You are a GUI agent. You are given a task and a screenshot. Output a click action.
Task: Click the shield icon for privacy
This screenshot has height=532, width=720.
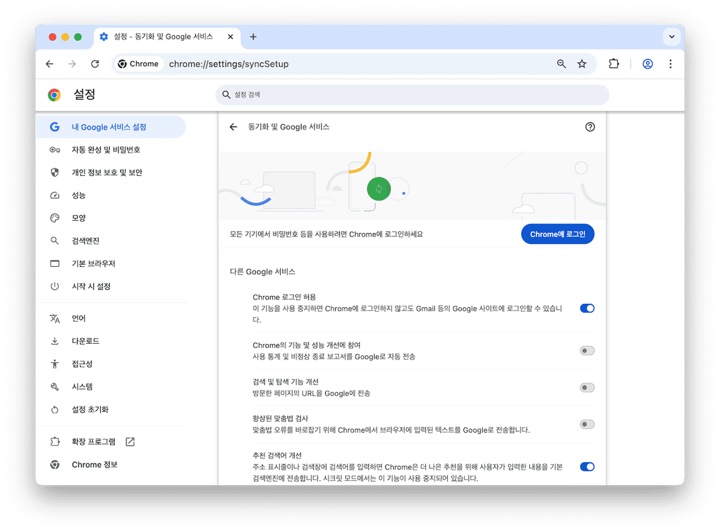pyautogui.click(x=54, y=173)
